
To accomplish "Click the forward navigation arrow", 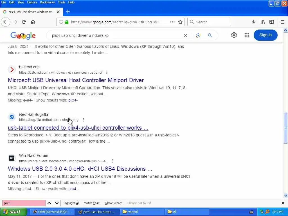I will point(15,22).
